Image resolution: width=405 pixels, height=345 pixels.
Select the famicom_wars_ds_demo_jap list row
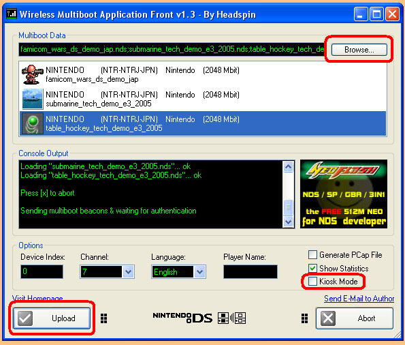coord(203,74)
